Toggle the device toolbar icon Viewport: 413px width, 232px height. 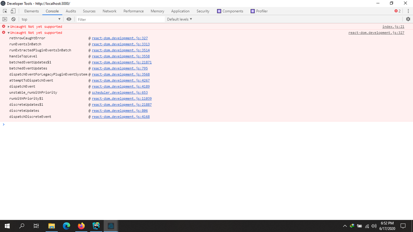13,11
